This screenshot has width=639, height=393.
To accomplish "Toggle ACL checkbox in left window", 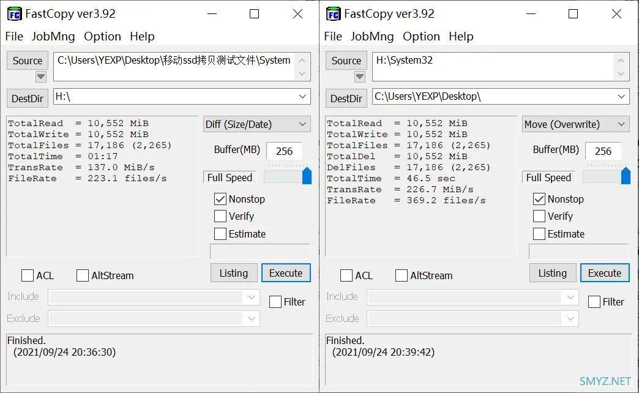I will click(x=28, y=275).
